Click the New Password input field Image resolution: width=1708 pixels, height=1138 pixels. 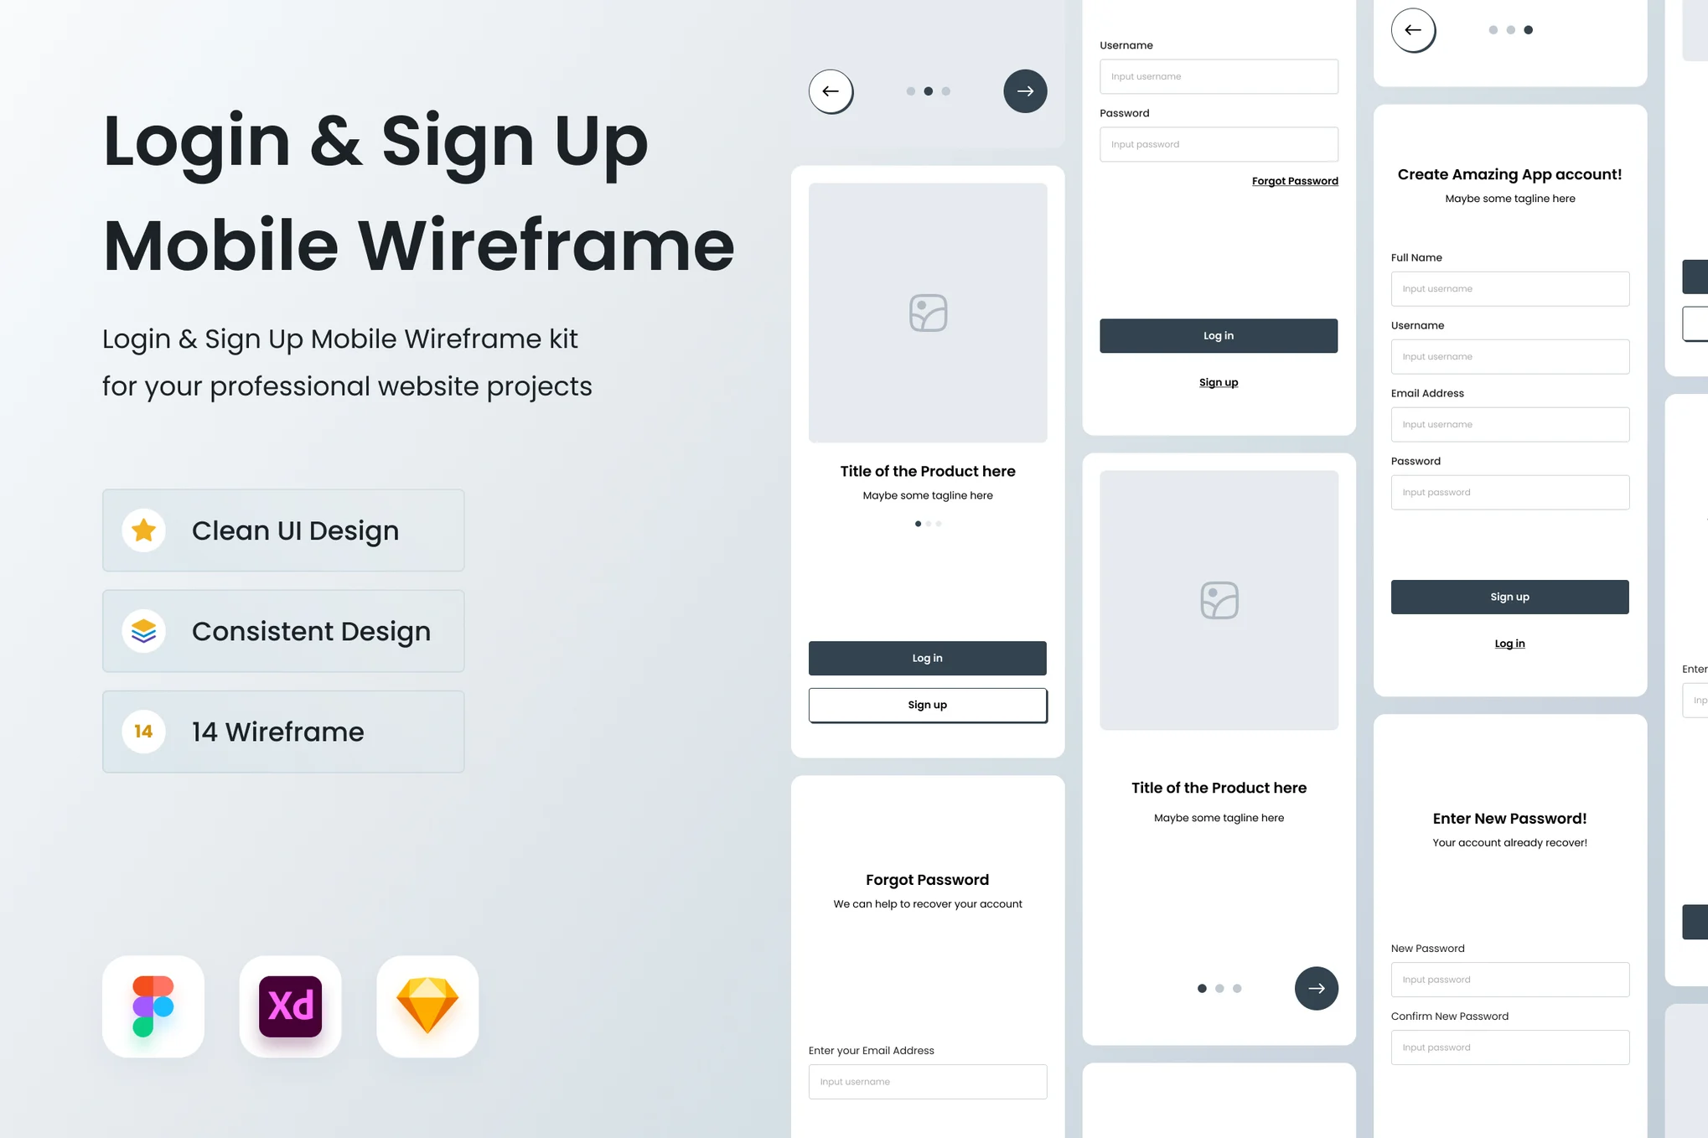tap(1510, 980)
